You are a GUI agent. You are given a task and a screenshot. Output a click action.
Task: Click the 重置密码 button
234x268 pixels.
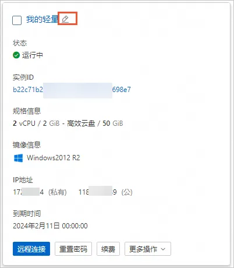73,249
